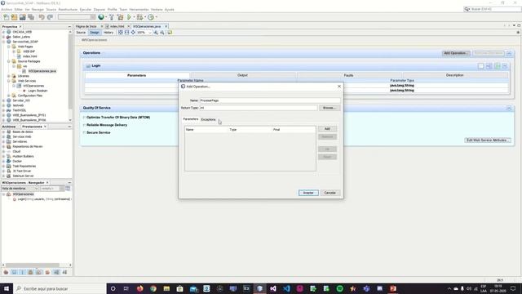Click the Windows Start button

click(x=7, y=288)
